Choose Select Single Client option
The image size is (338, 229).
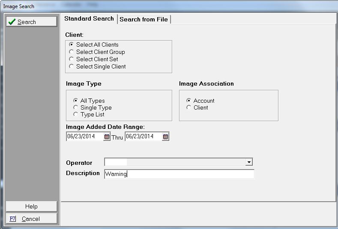point(72,66)
